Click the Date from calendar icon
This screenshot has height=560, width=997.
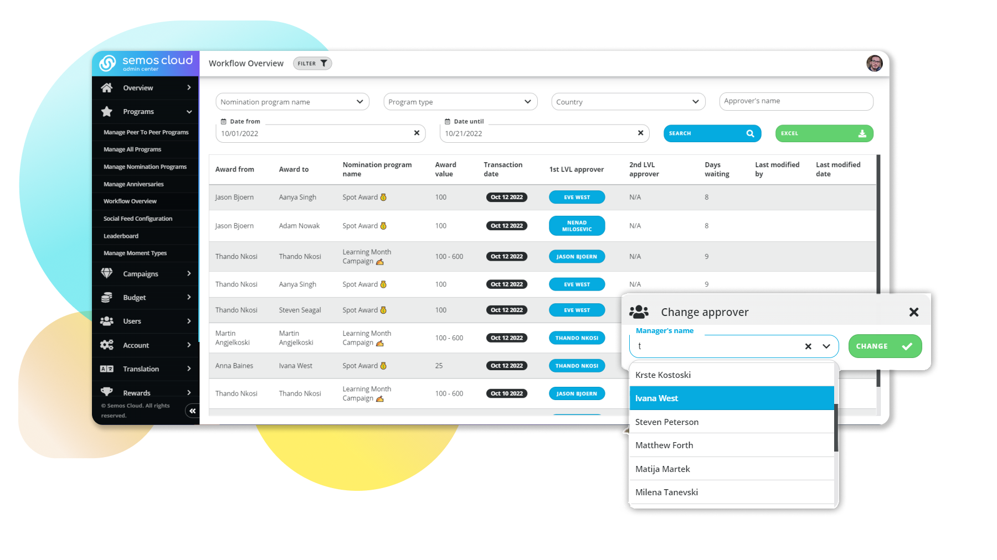tap(224, 121)
